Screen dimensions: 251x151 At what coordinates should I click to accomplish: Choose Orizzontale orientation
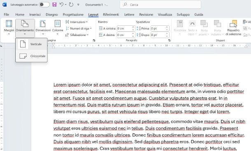[31, 56]
